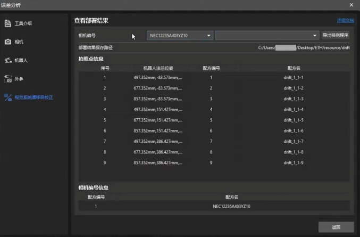Viewport: 360px width, 237px height.
Task: Click the 相机编号信息 section title
Action: (x=93, y=187)
